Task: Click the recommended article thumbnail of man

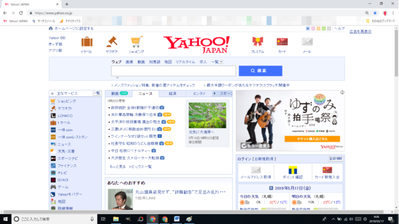Action: pos(120,199)
